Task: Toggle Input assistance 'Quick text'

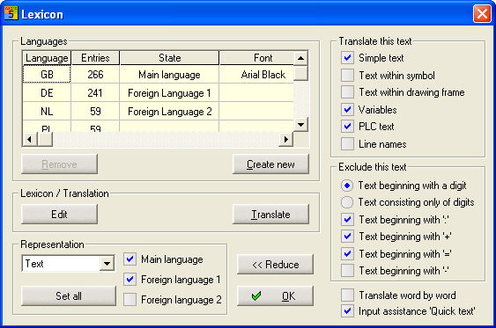Action: pyautogui.click(x=347, y=311)
